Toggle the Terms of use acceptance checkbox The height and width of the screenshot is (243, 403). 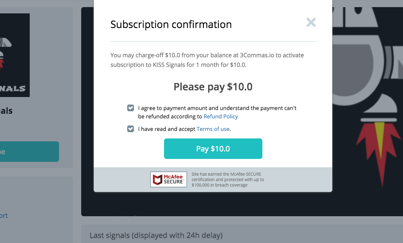pyautogui.click(x=131, y=129)
